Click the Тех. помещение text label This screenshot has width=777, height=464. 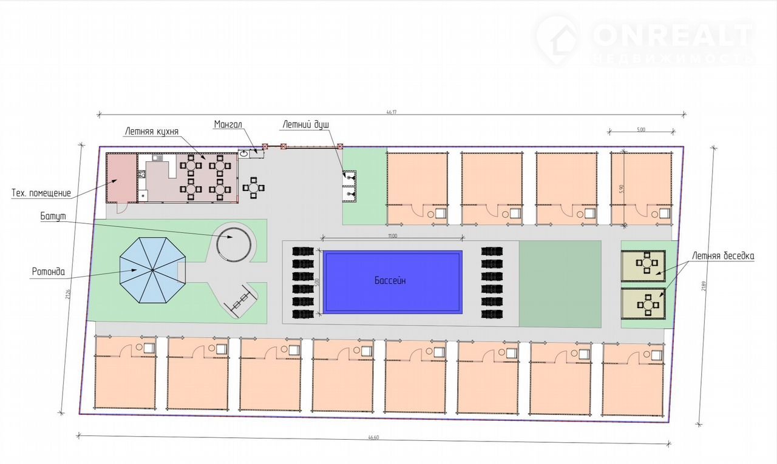coord(41,193)
